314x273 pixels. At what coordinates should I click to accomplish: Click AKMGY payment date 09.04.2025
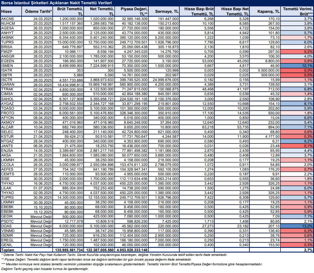click(x=37, y=122)
